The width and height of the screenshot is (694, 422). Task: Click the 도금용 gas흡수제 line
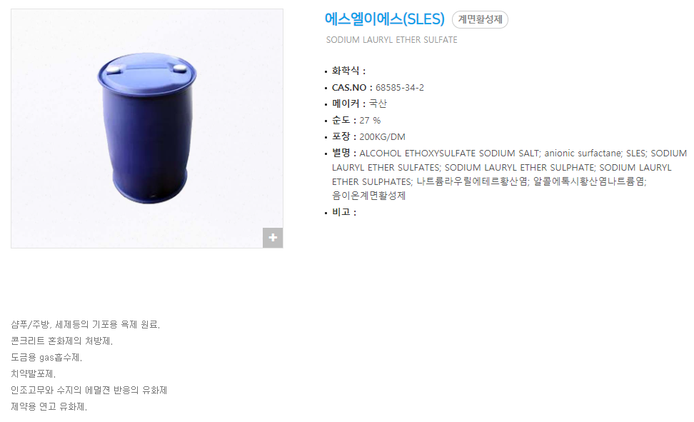(47, 357)
